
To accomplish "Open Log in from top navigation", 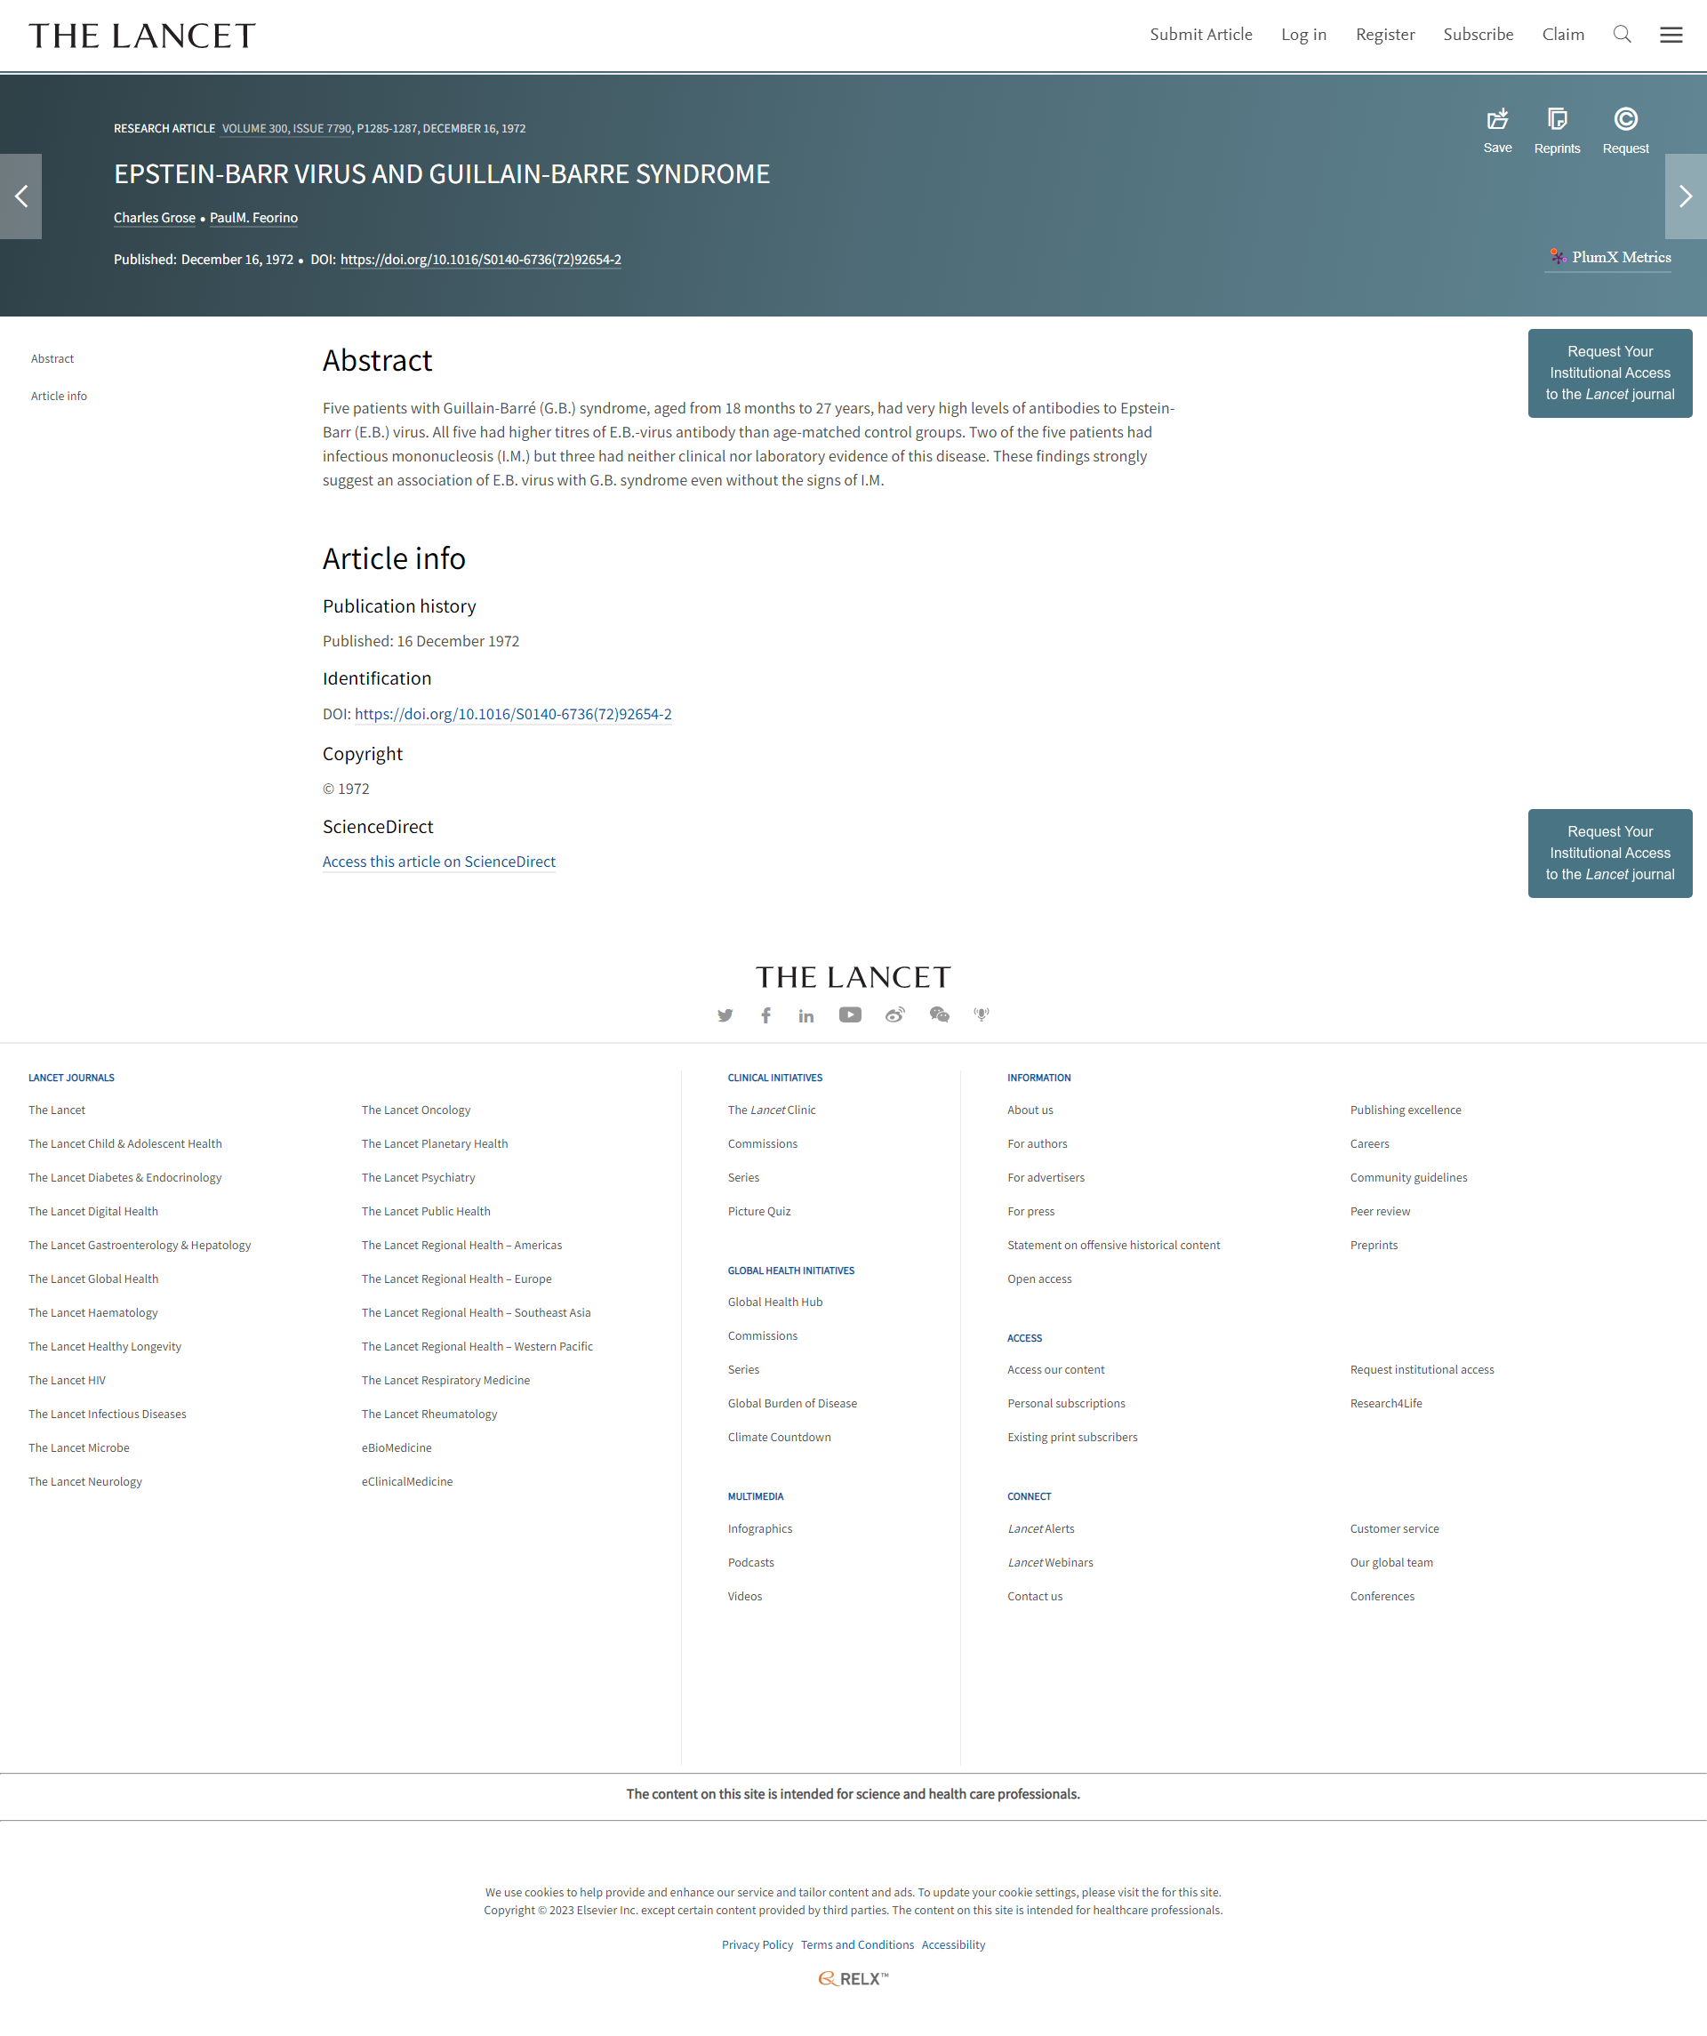I will click(1303, 35).
